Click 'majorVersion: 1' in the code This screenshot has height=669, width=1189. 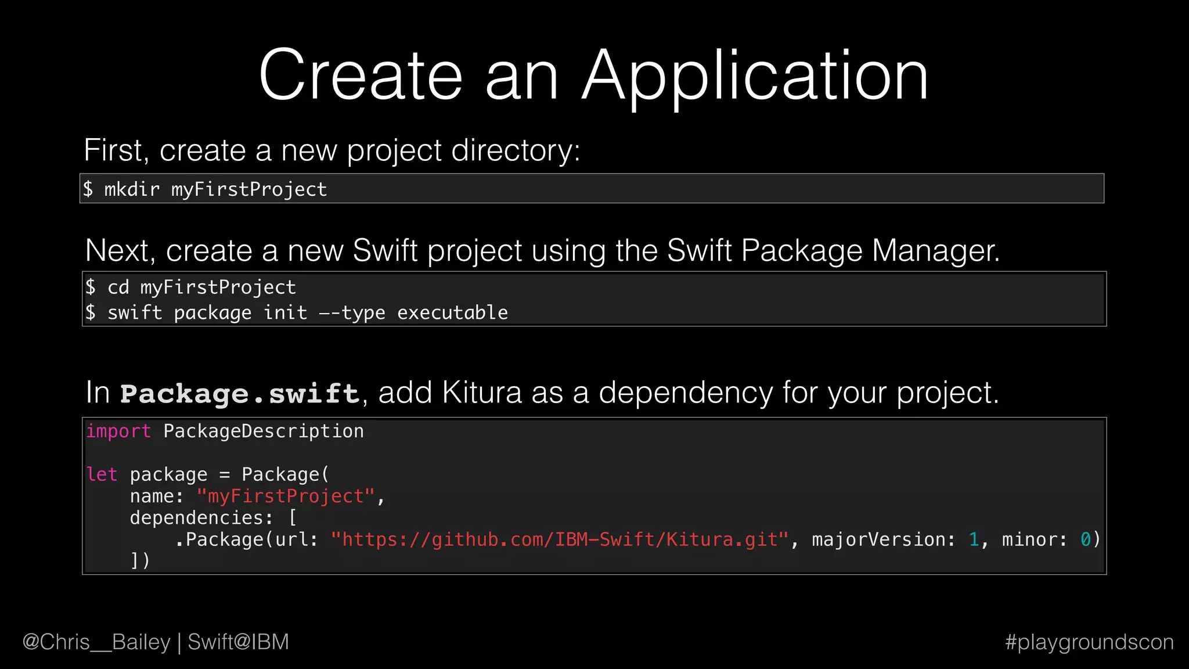tap(896, 539)
